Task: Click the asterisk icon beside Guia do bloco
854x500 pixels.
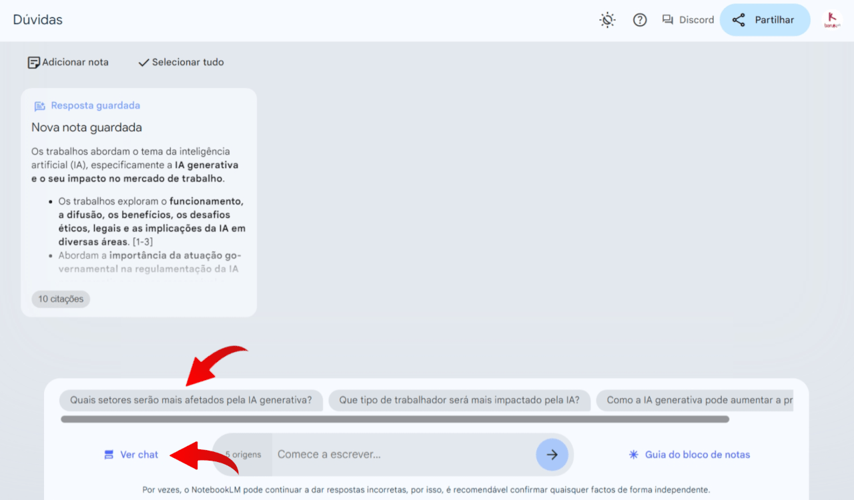Action: 634,455
